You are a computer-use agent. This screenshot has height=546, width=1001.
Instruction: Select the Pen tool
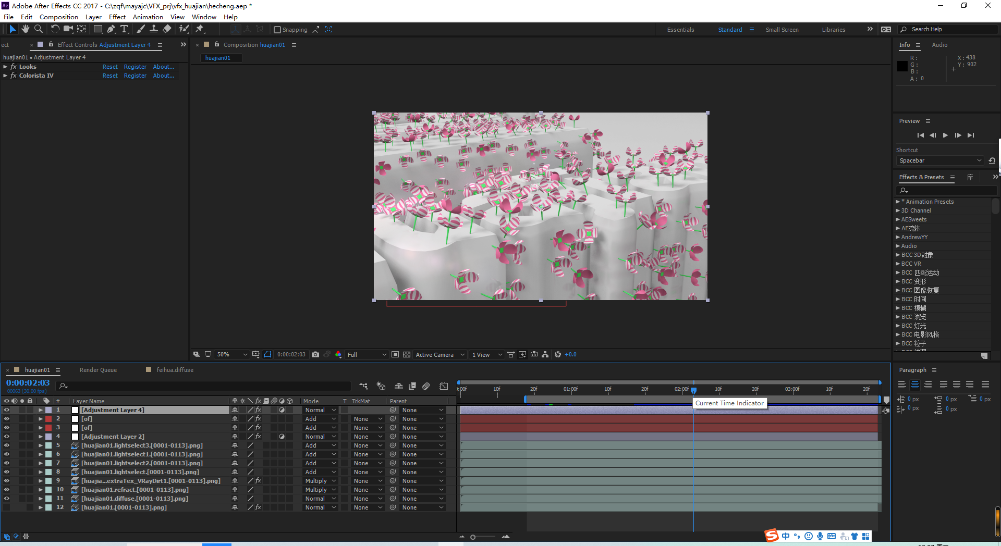click(x=111, y=29)
